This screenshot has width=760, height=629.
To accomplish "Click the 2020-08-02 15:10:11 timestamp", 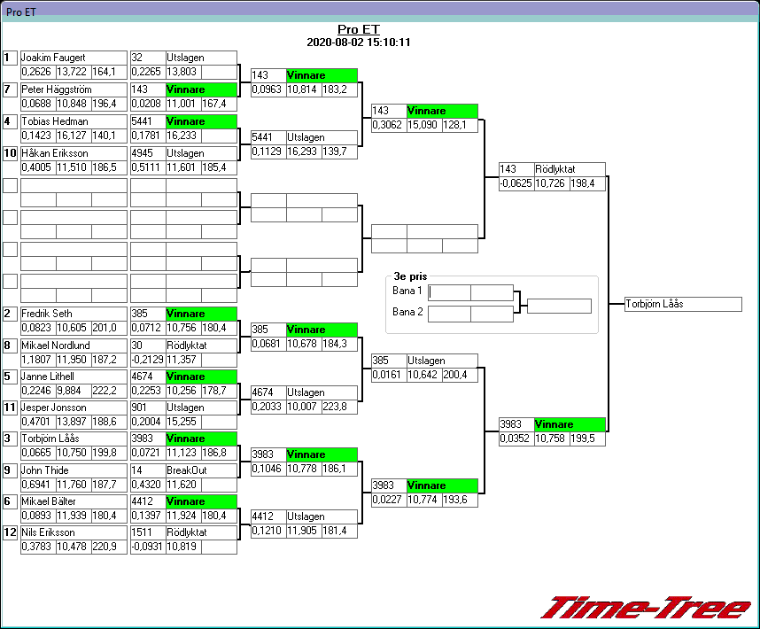I will [x=359, y=42].
